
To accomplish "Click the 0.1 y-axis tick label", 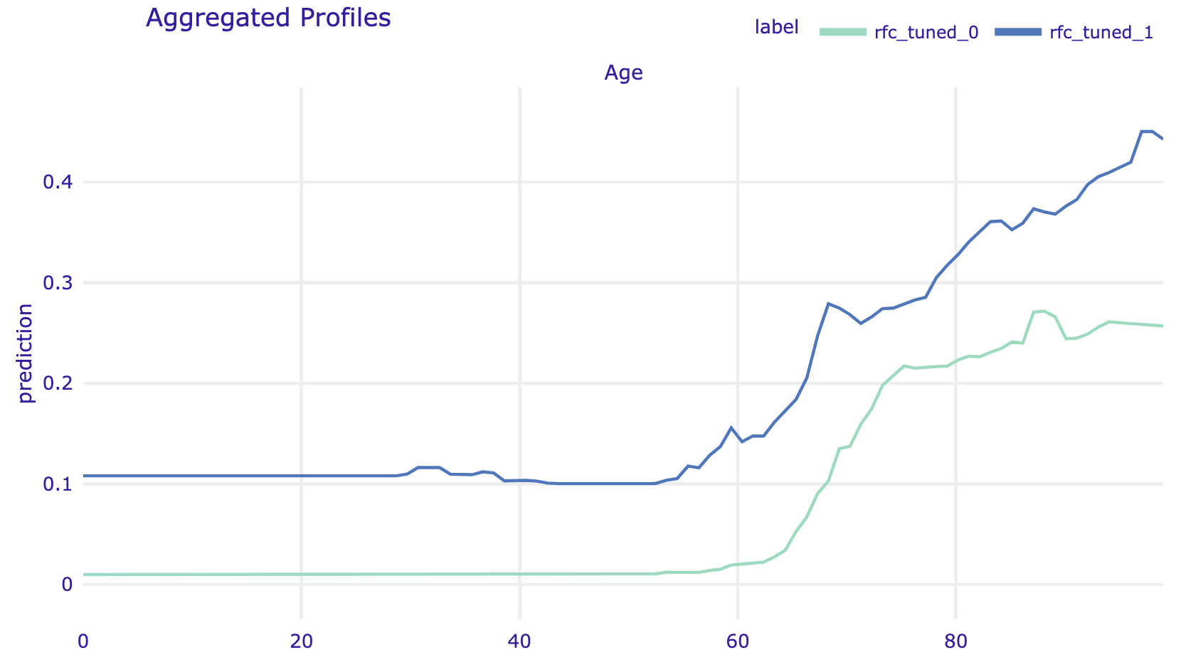I will (58, 484).
